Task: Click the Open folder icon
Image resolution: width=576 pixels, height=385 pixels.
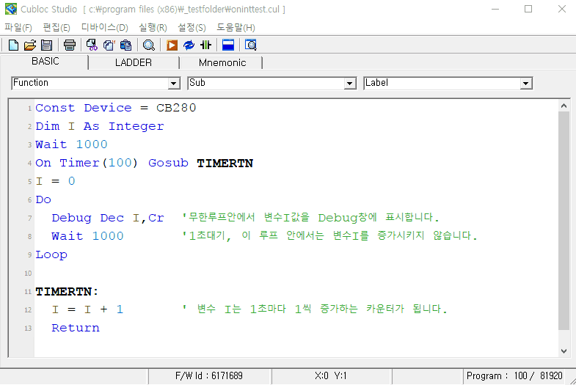Action: click(x=30, y=45)
